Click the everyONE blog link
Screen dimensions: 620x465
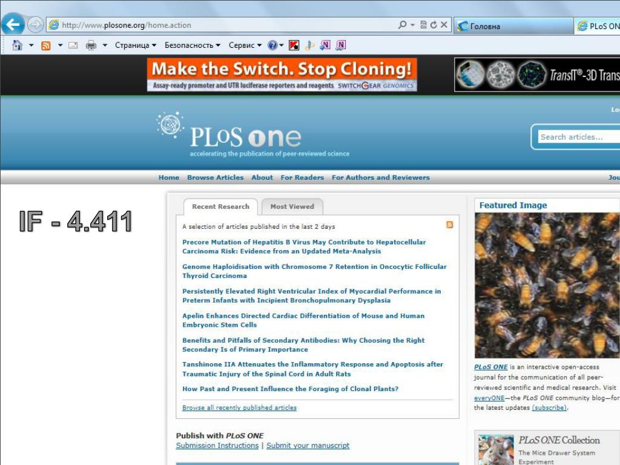[489, 398]
